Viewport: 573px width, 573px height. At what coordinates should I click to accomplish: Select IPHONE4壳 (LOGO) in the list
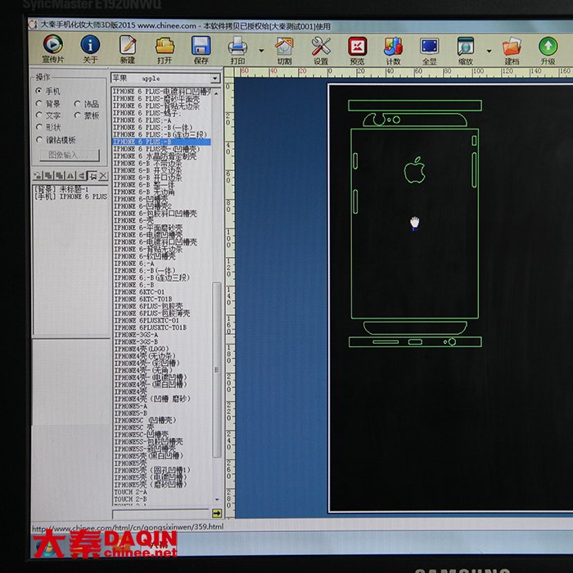[142, 349]
